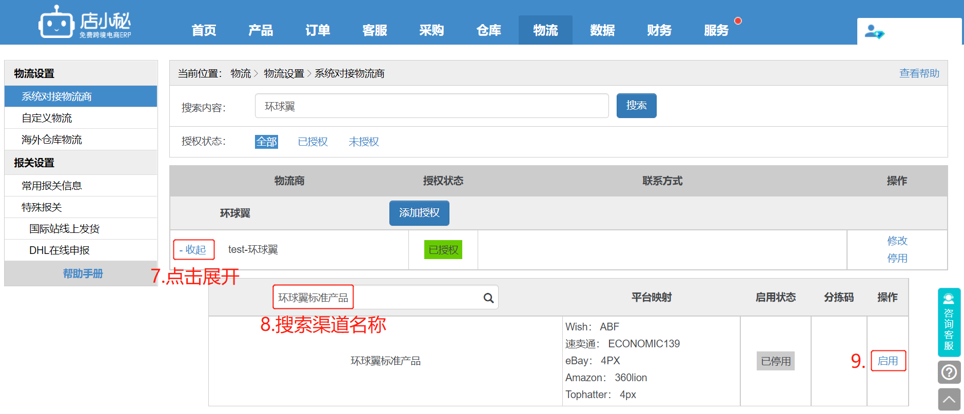Click the 报关设置 sidebar header

[x=81, y=163]
